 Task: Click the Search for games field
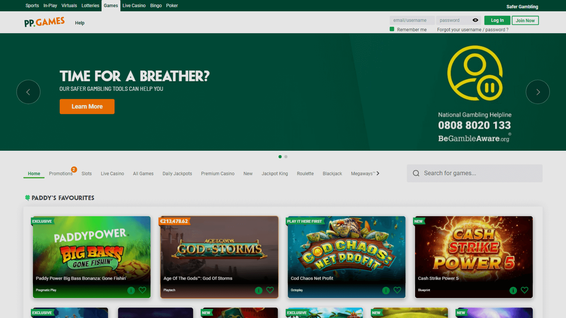(x=475, y=173)
